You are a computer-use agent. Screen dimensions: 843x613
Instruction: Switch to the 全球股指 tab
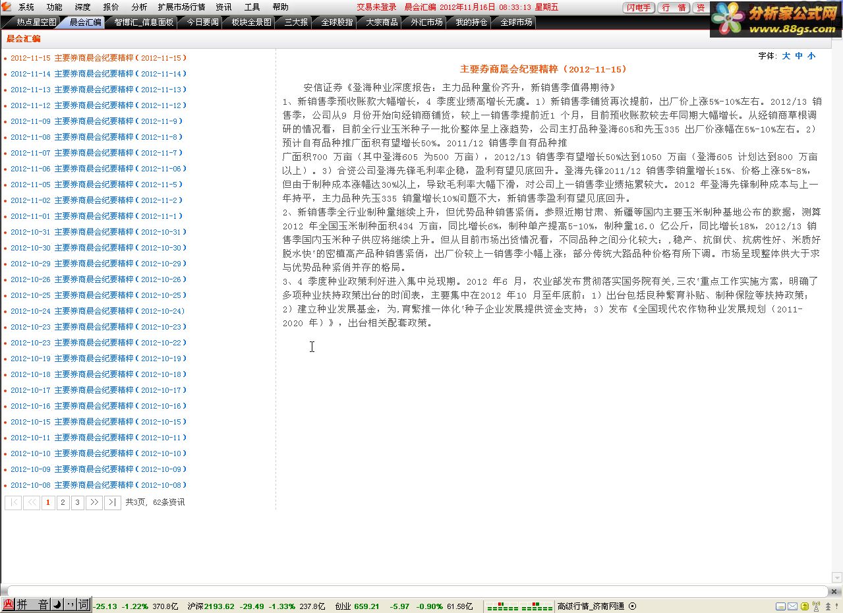pos(337,22)
